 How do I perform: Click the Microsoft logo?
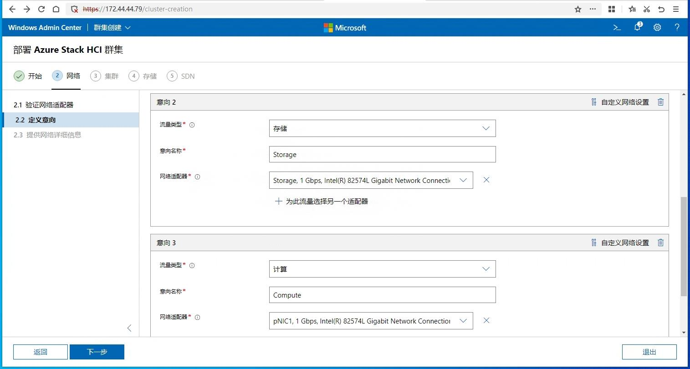(x=345, y=28)
